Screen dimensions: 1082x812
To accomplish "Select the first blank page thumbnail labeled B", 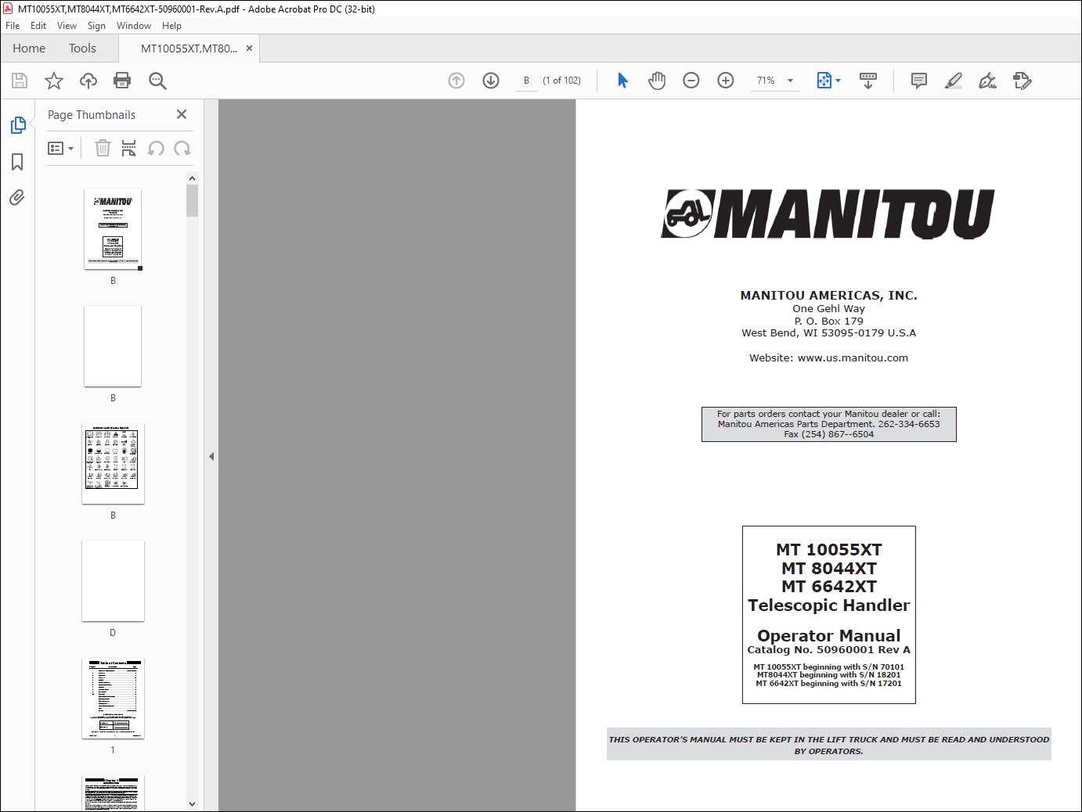I will (113, 346).
